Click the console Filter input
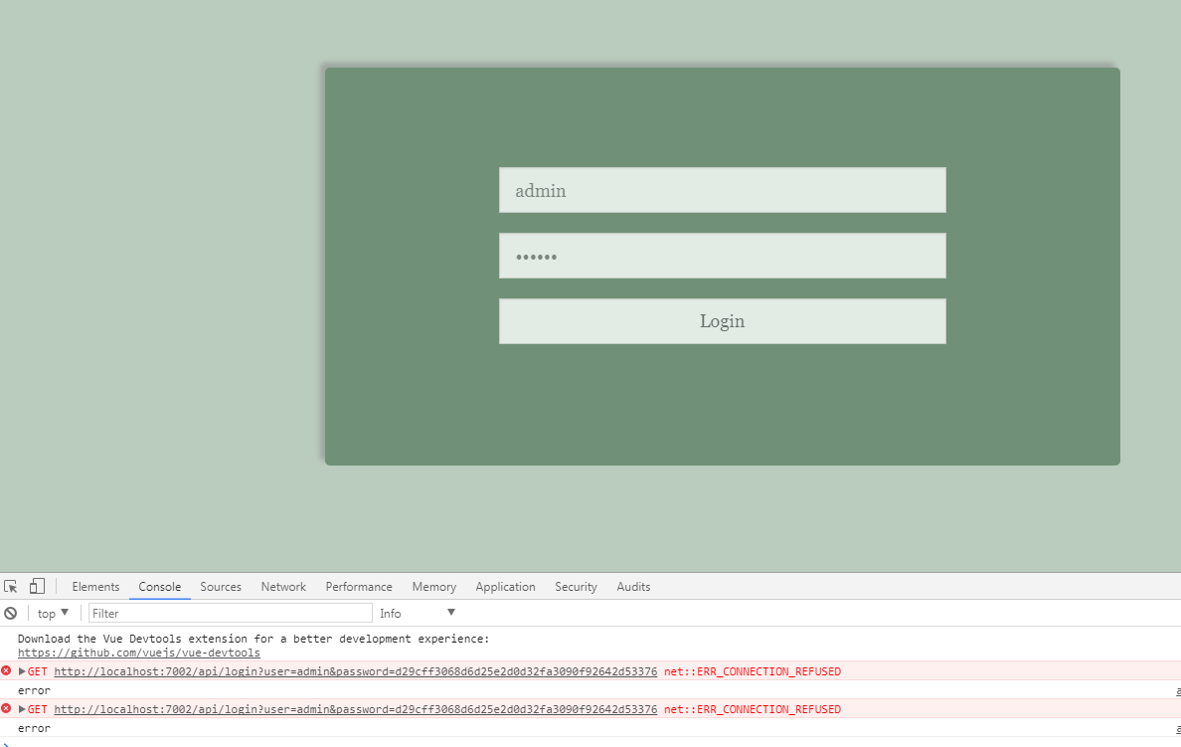1181x747 pixels. (230, 614)
